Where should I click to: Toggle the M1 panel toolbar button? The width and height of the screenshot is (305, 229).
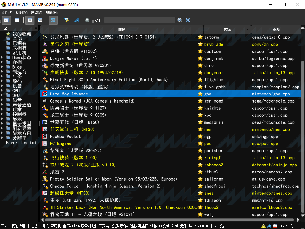(17, 20)
